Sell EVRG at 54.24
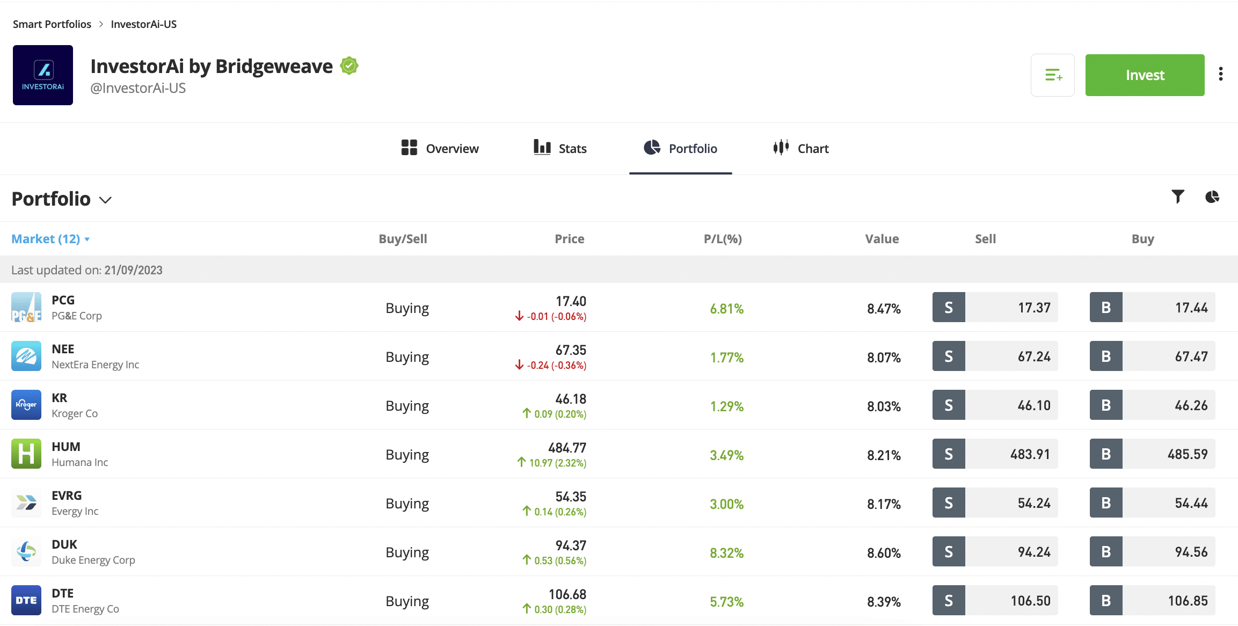 coord(995,503)
